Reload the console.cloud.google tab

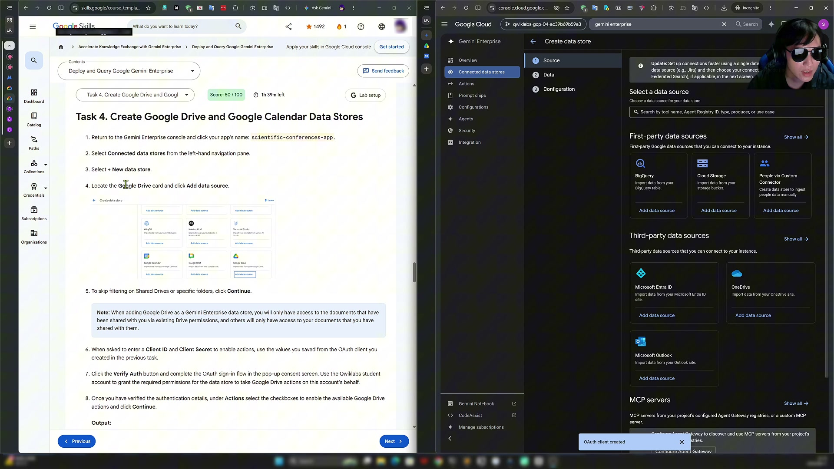pyautogui.click(x=466, y=8)
